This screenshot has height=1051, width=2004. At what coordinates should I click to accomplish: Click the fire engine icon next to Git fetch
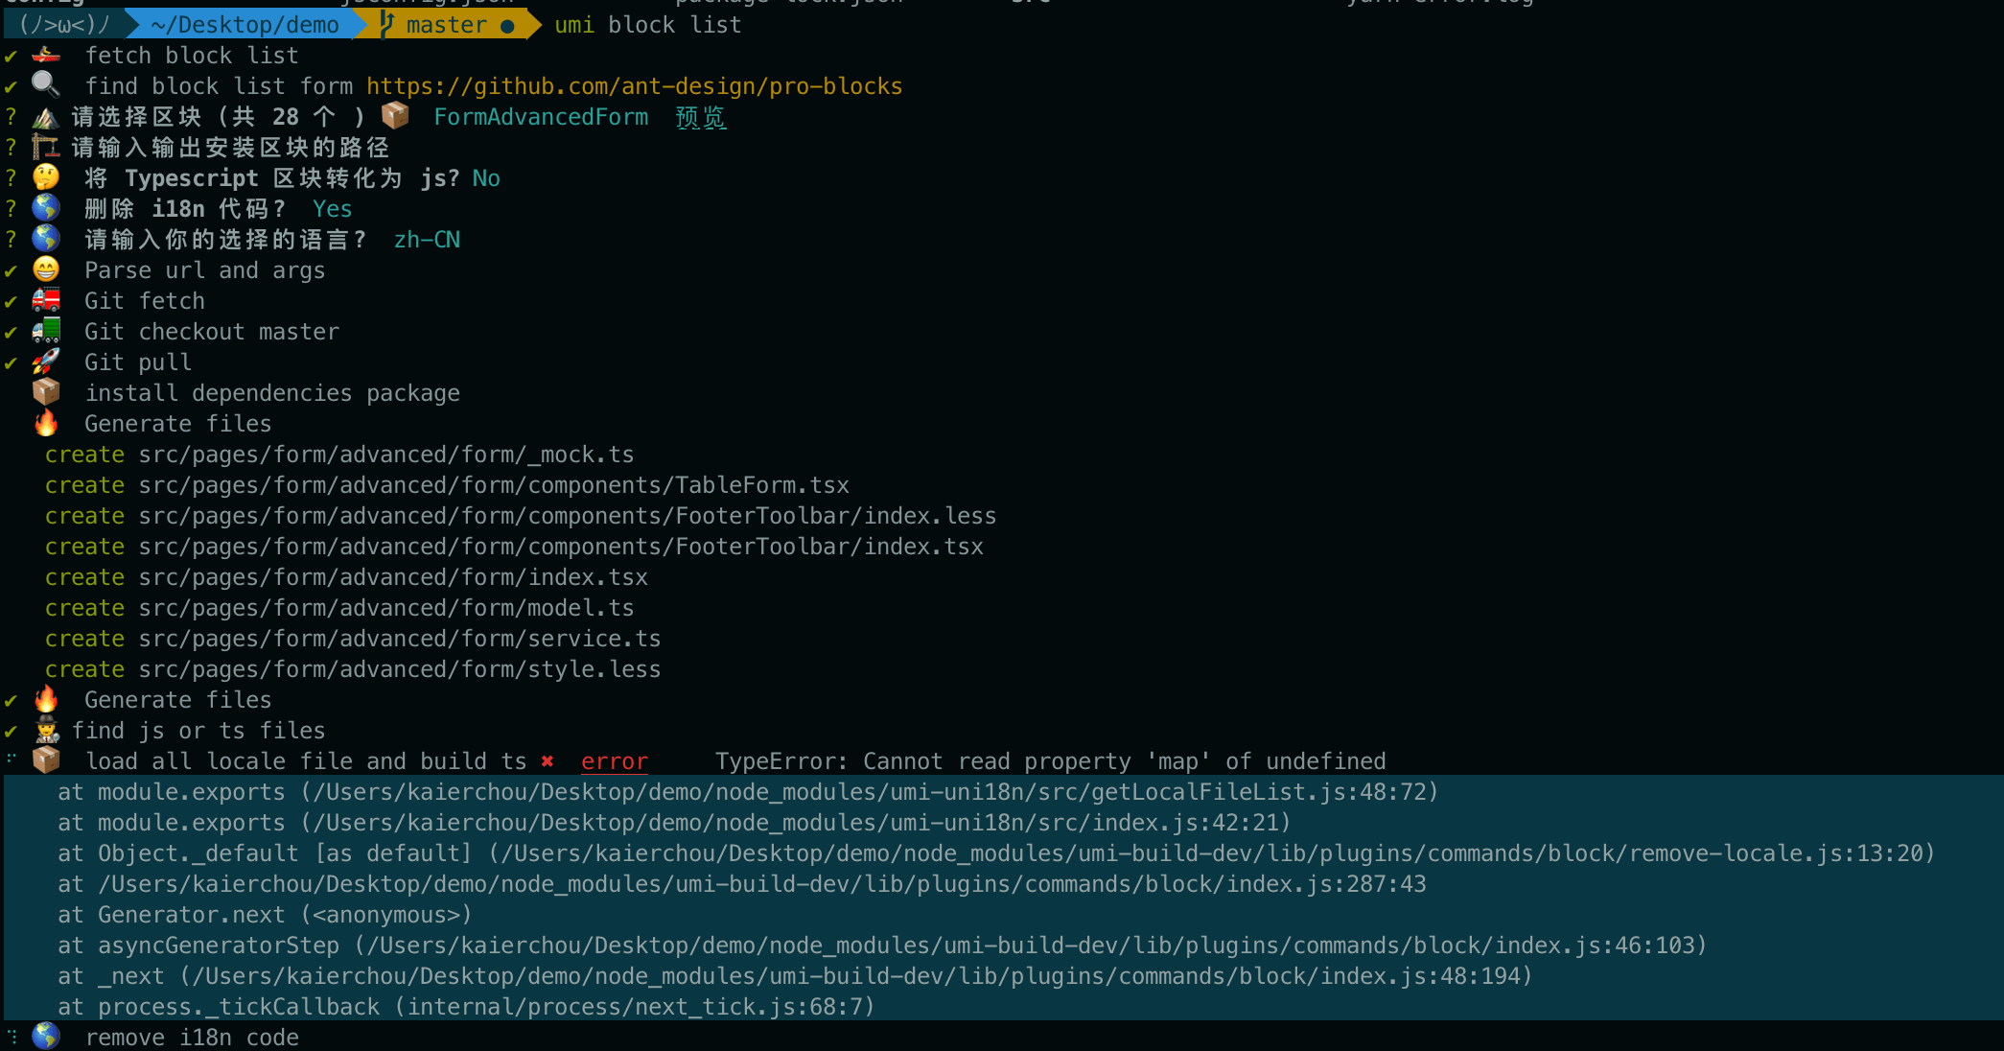45,299
